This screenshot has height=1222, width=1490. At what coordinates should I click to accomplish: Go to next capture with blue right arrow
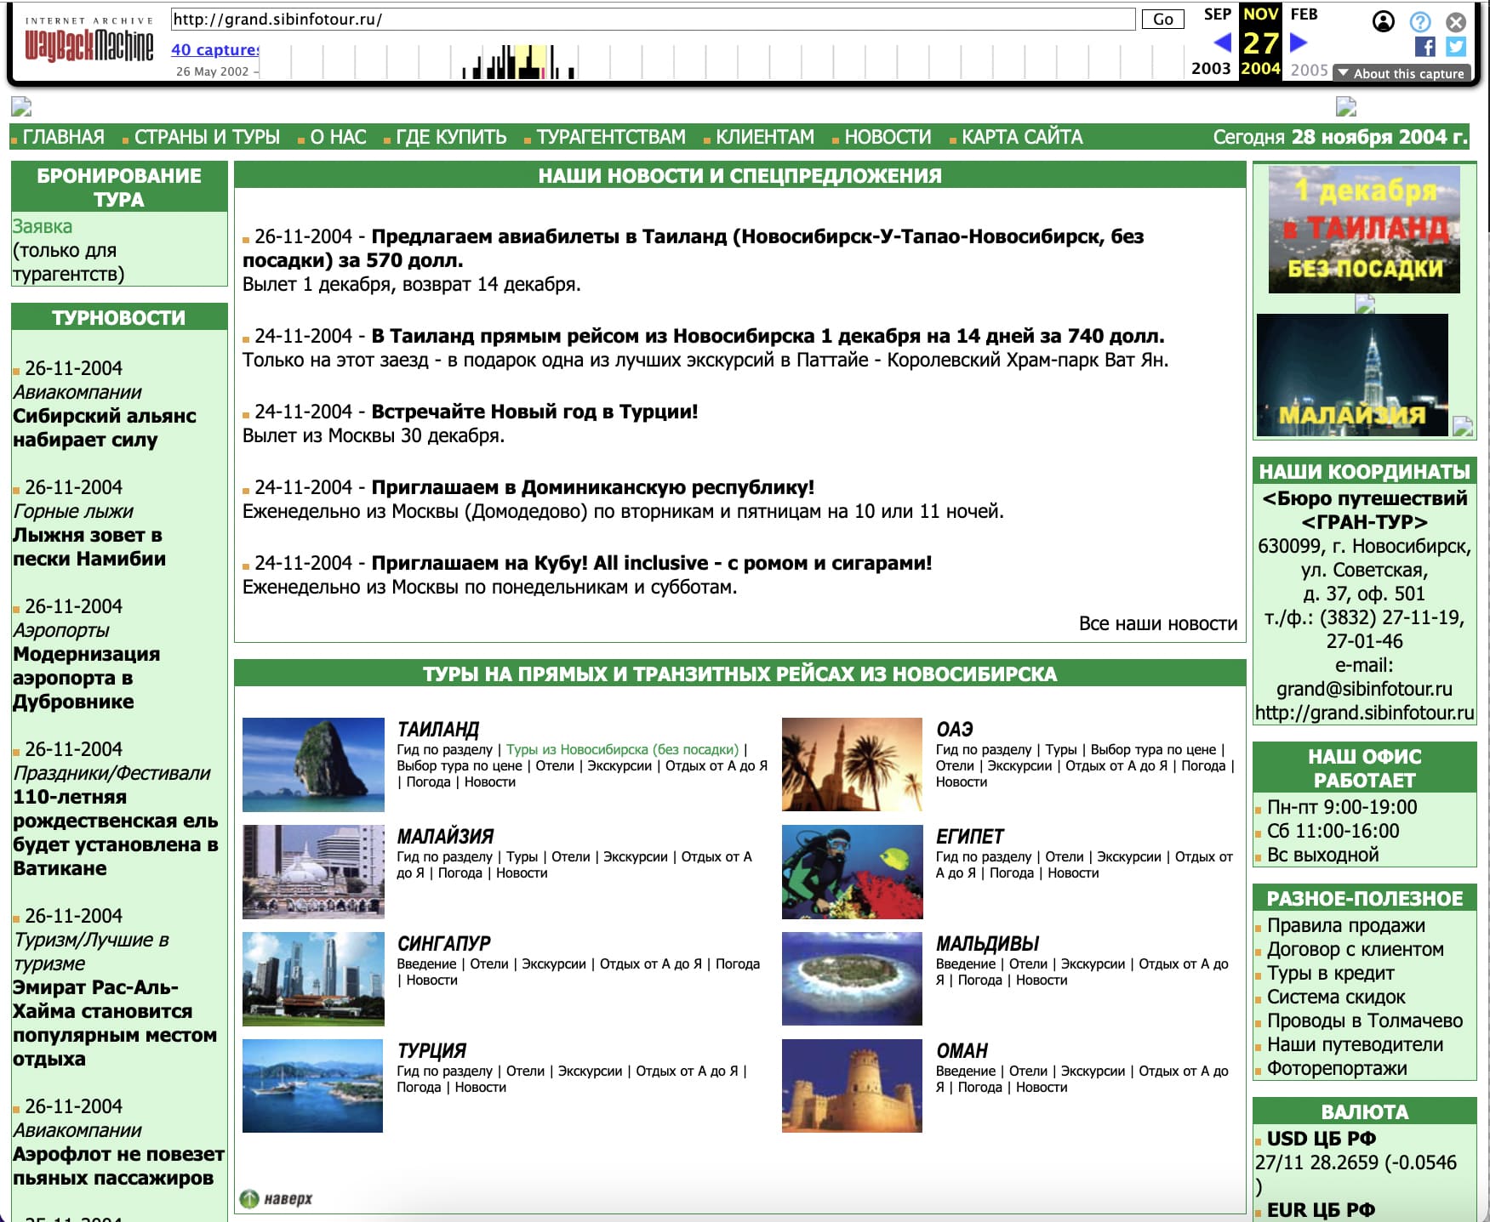click(x=1299, y=43)
